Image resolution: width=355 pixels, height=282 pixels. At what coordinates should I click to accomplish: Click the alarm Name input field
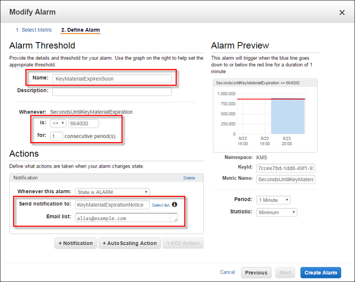(112, 79)
